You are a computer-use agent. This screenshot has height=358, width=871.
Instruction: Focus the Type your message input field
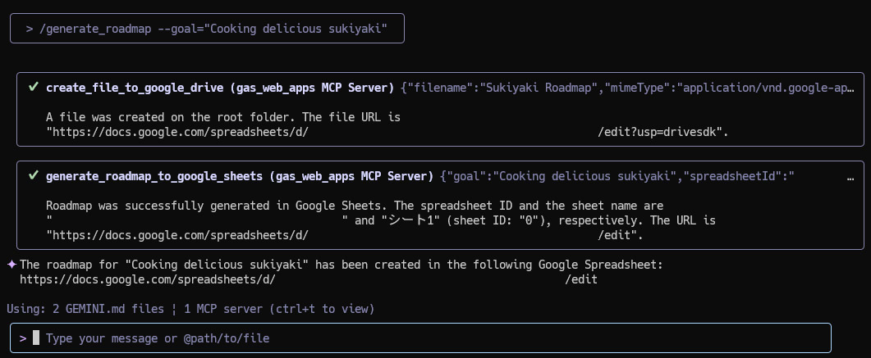tap(420, 338)
